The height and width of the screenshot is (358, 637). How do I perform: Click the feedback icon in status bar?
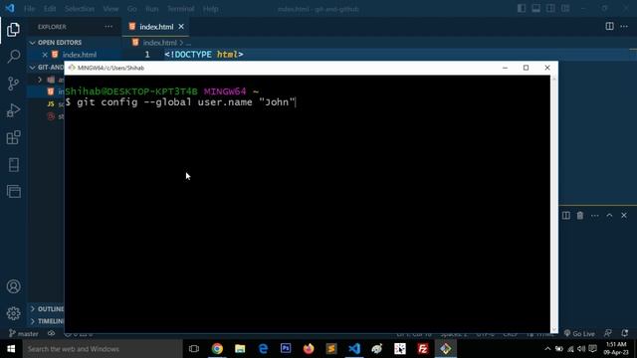point(608,333)
